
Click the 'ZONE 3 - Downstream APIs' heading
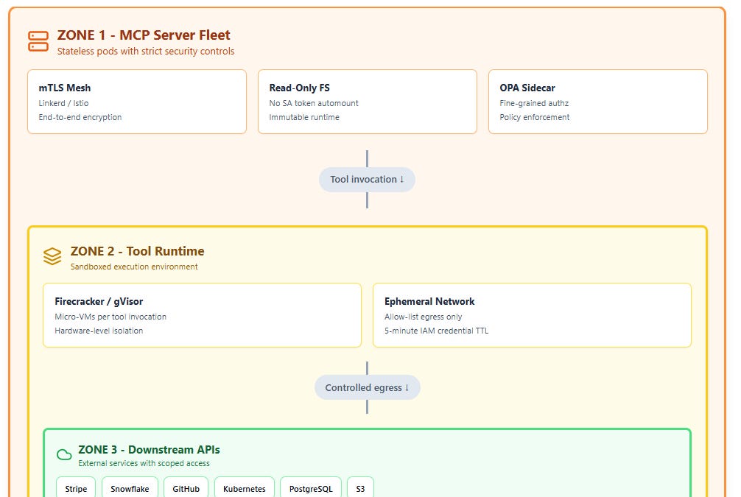[x=149, y=449]
